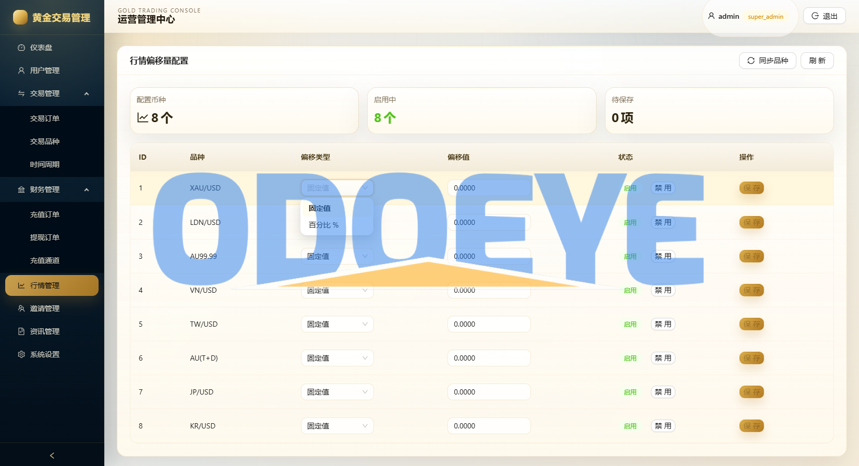Disable XAU/USD with its 禁用 button
Screen dimensions: 859x466
pyautogui.click(x=663, y=188)
